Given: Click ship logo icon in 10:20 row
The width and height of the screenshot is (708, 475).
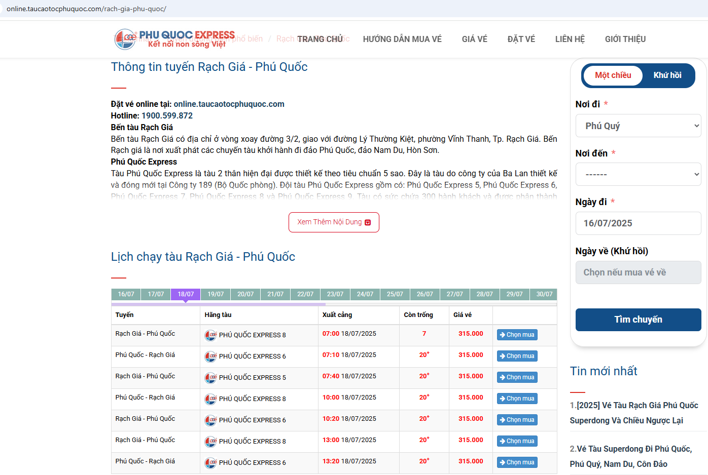Looking at the screenshot, I should click(x=210, y=420).
